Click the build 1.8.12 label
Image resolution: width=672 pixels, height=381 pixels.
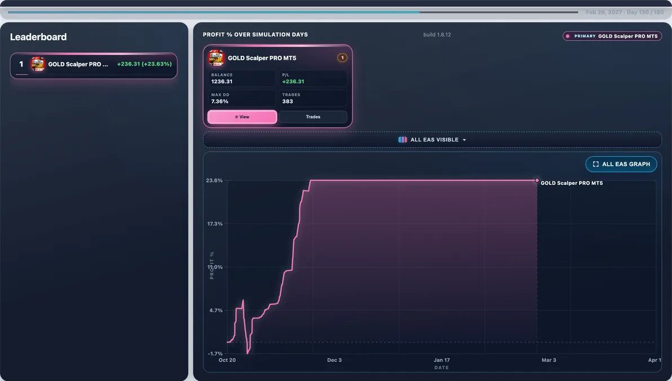(x=437, y=35)
